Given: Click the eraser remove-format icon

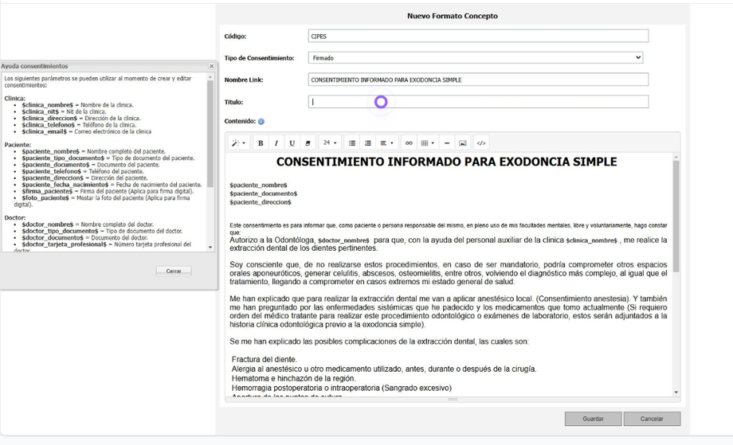Looking at the screenshot, I should 308,142.
